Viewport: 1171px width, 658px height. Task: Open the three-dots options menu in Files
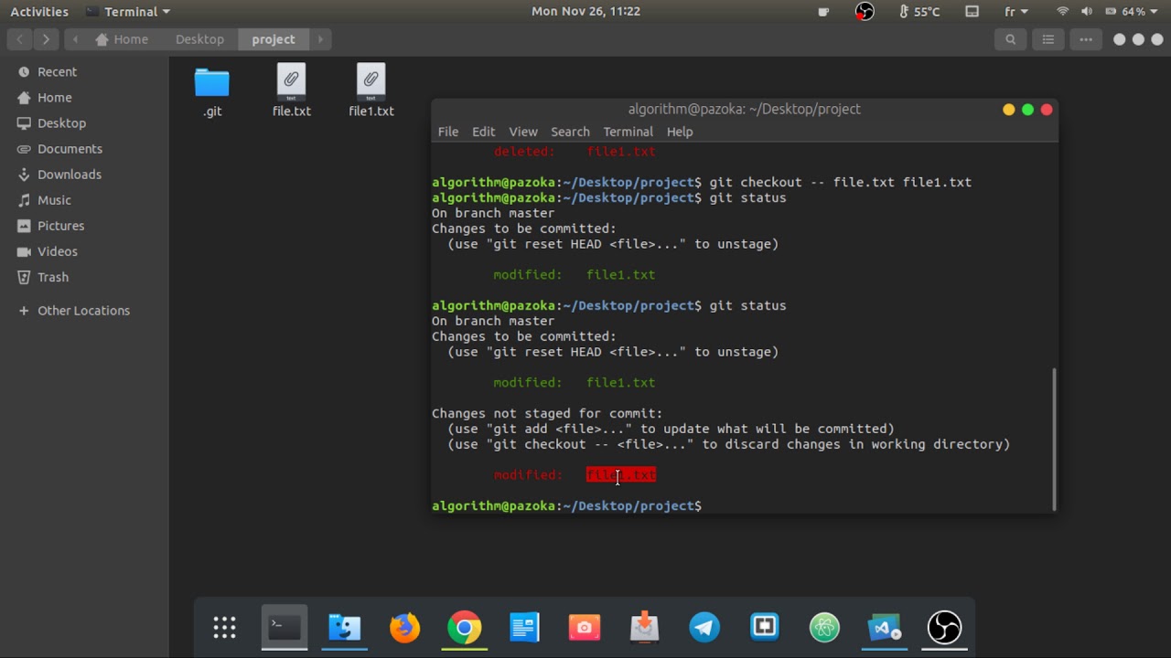point(1086,39)
